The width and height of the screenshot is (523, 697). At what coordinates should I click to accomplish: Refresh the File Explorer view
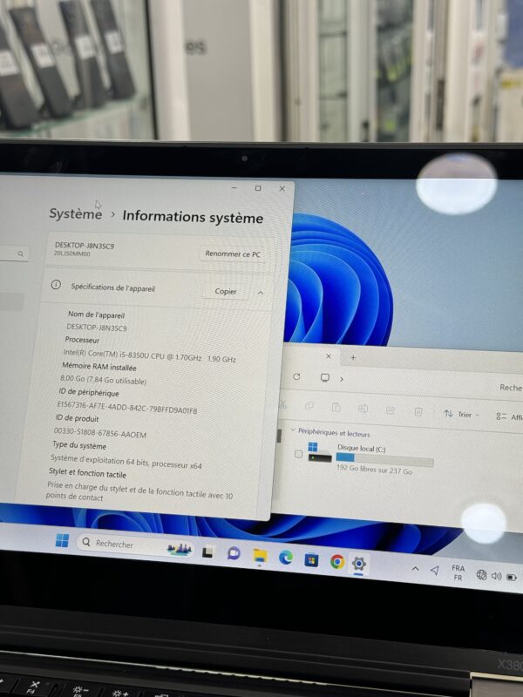[x=296, y=376]
